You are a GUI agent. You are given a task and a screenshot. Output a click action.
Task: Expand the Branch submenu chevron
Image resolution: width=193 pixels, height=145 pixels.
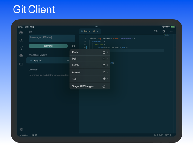click(x=108, y=72)
